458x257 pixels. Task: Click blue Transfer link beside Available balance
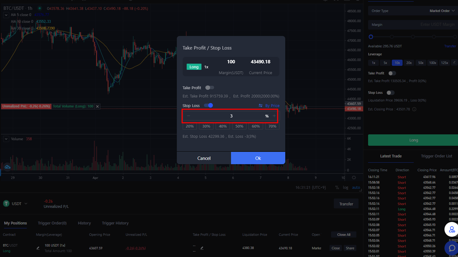tap(450, 46)
